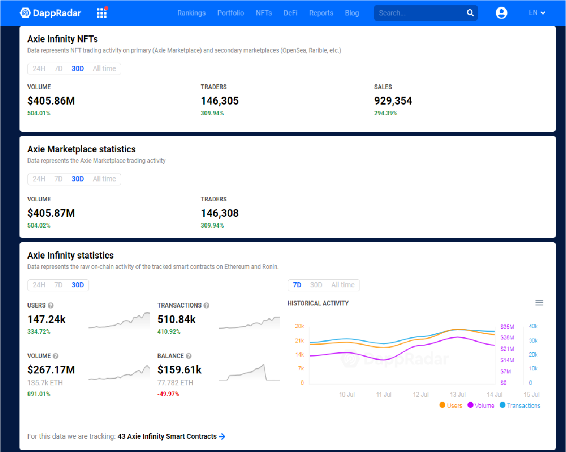
Task: Click the DappRadar logo
Action: 50,13
